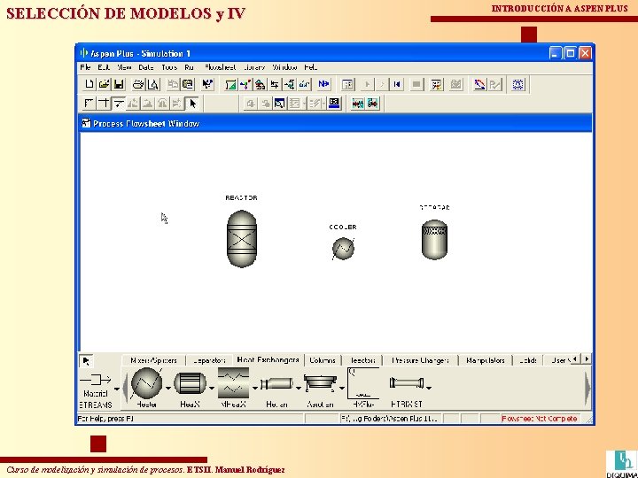Open the Data menu
The width and height of the screenshot is (638, 478).
(145, 67)
